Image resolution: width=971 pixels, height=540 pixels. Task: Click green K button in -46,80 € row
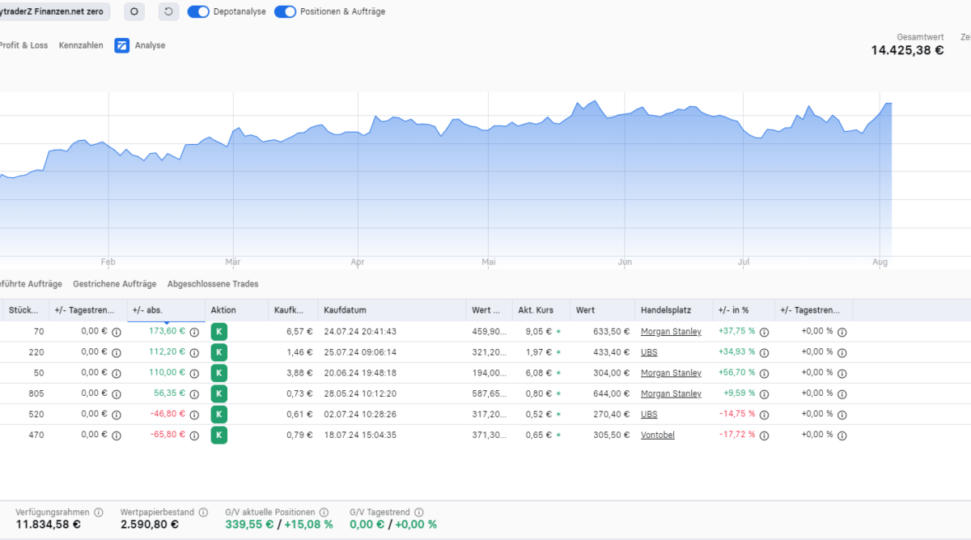[219, 414]
